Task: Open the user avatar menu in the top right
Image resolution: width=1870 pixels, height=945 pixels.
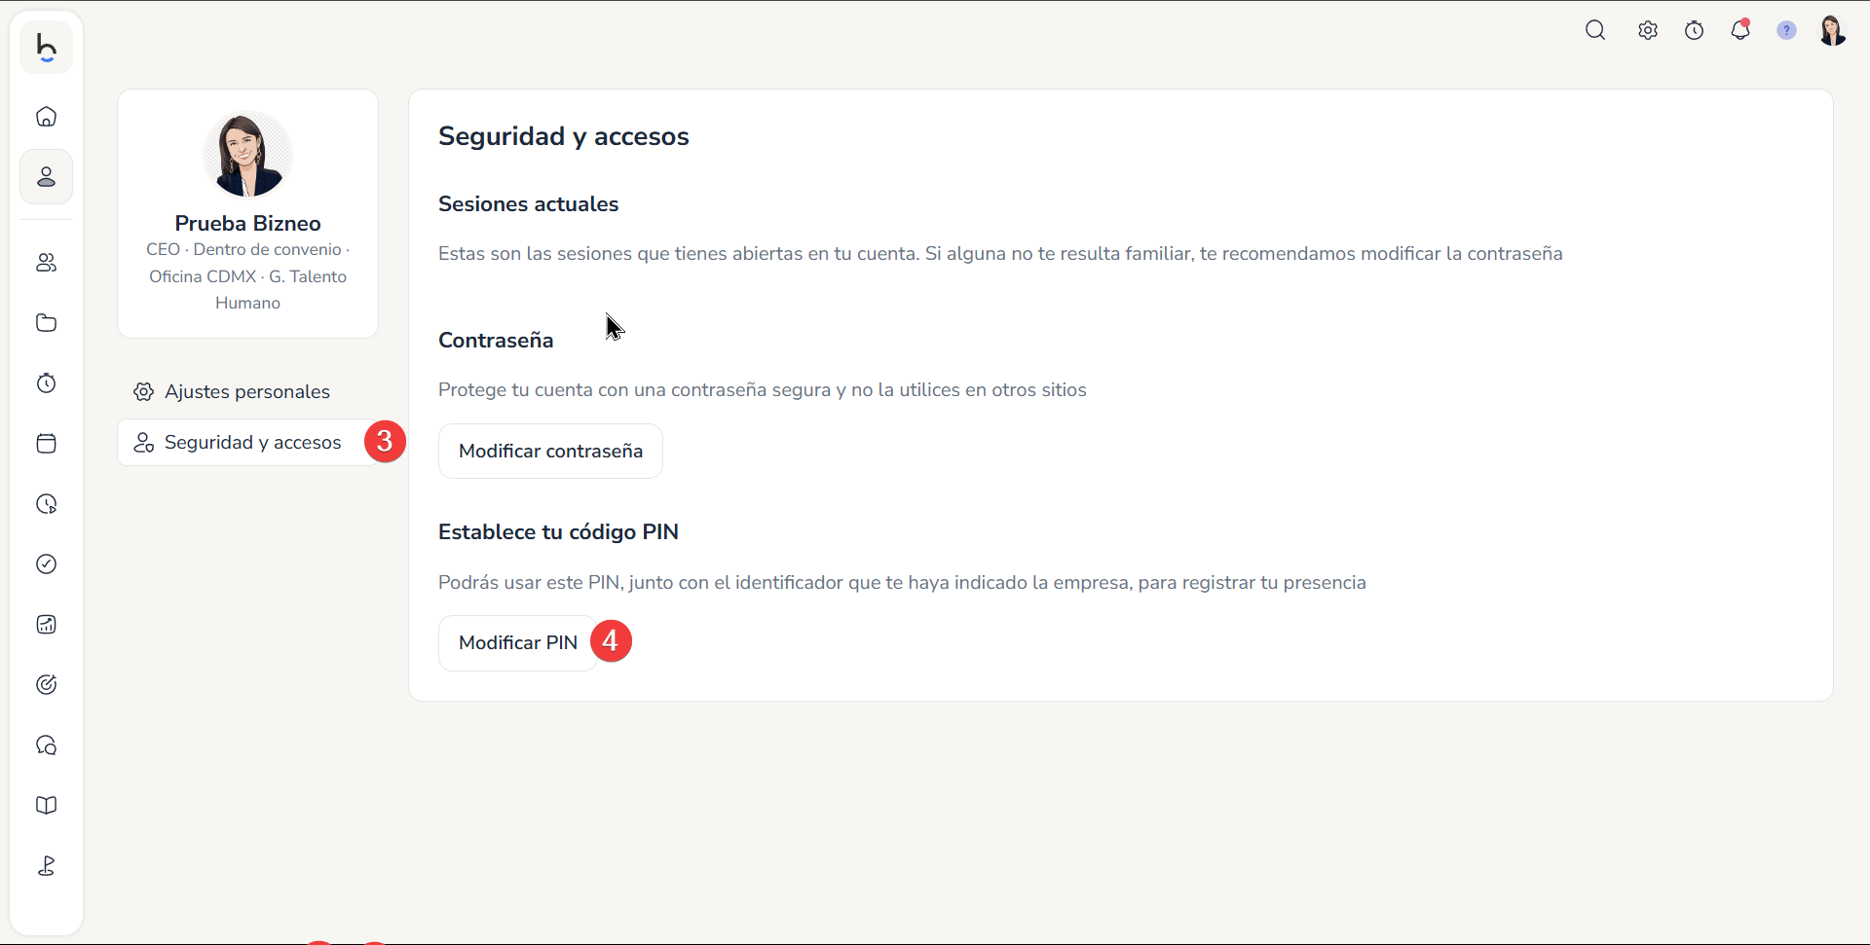Action: point(1832,30)
